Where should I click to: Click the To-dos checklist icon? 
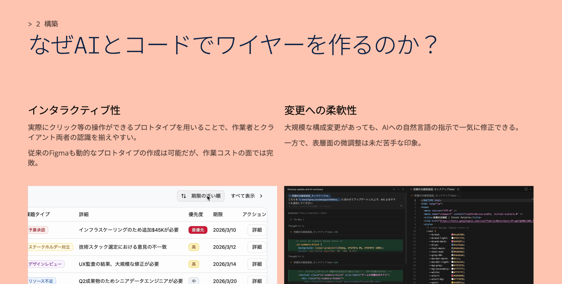pos(291,219)
